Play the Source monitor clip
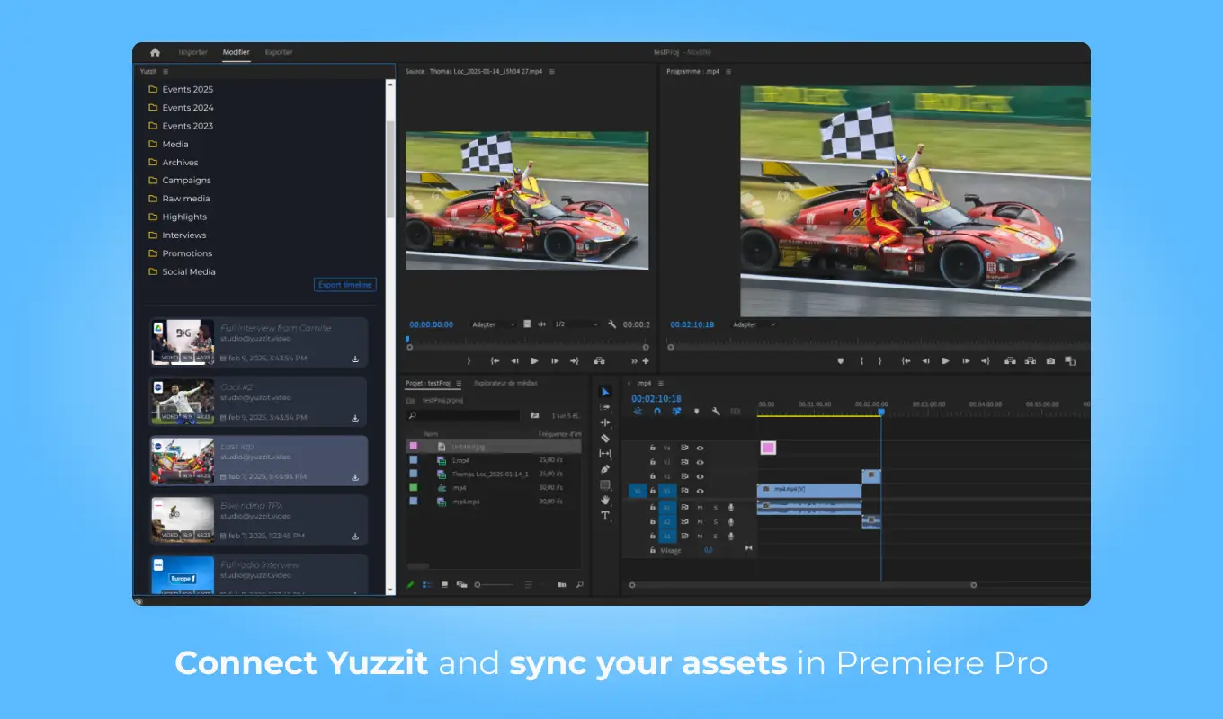Viewport: 1223px width, 719px height. click(534, 360)
